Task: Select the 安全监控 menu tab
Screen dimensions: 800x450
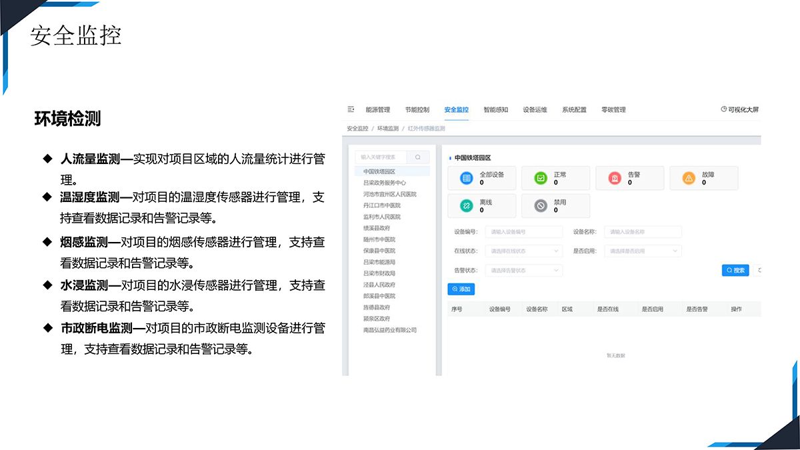Action: point(457,109)
